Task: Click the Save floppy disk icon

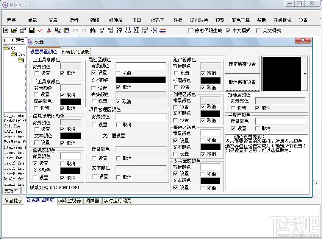Action: tap(32, 30)
